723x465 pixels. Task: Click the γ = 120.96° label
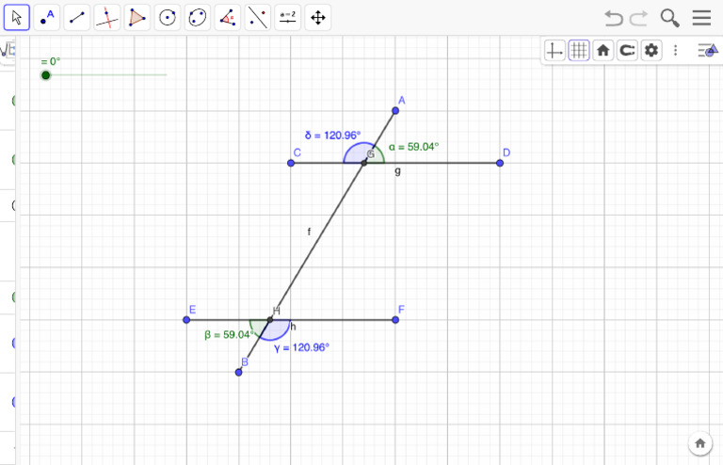(x=301, y=348)
